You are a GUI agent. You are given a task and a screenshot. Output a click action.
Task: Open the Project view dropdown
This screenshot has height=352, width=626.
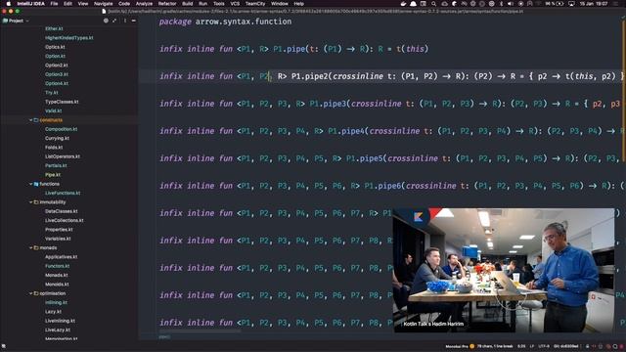click(16, 21)
